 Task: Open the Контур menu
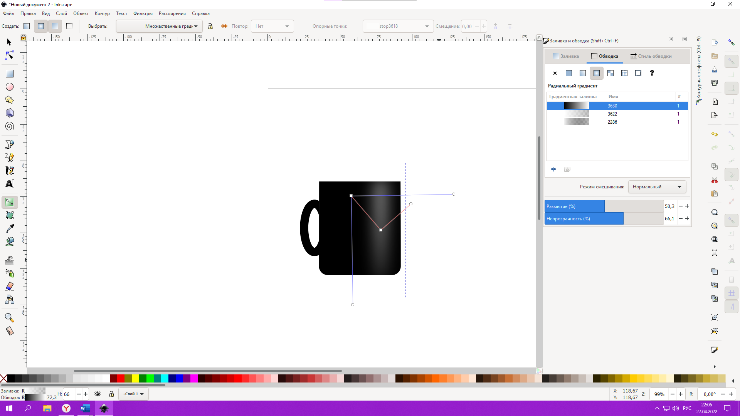click(102, 13)
